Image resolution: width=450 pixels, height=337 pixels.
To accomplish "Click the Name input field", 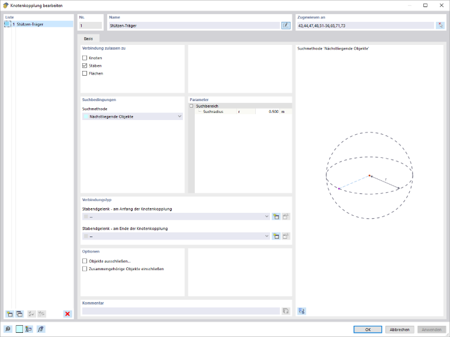I will [194, 25].
